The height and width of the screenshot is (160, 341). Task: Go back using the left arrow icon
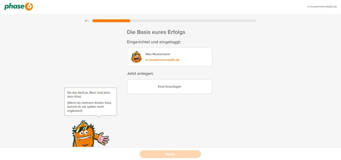tap(87, 21)
